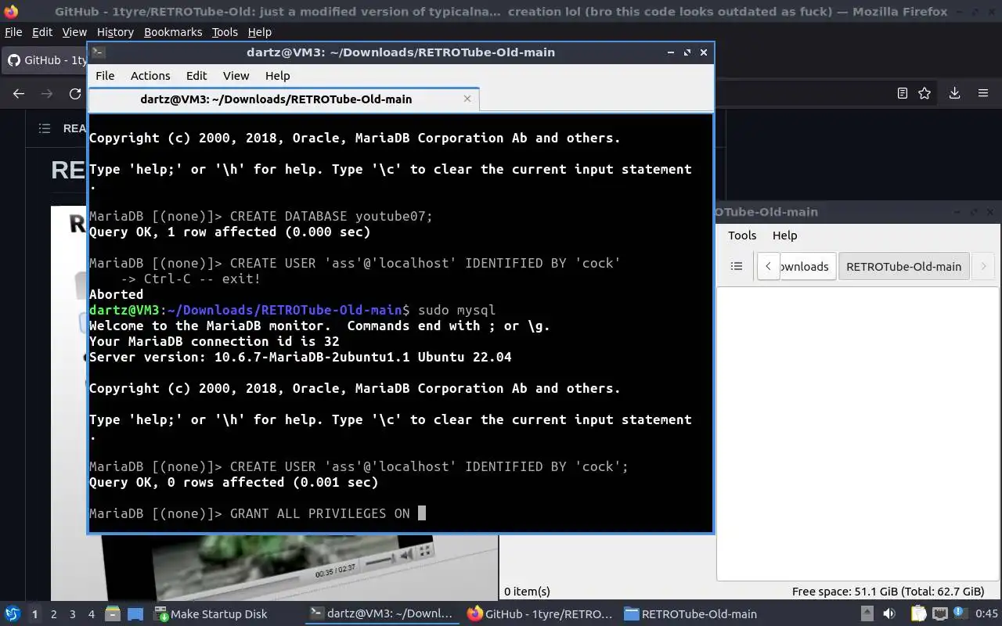1002x626 pixels.
Task: Open Firefox History menu
Action: pyautogui.click(x=115, y=32)
